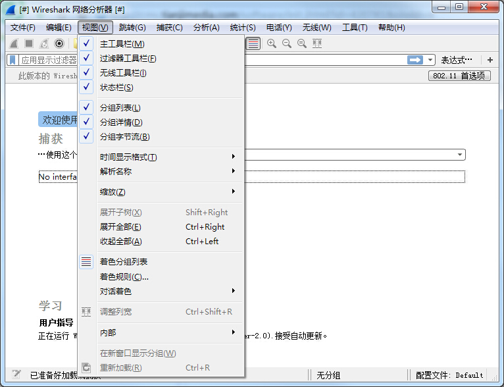Screen dimensions: 504x387
Task: Click 配置文件: Default in status bar
Action: tap(449, 374)
